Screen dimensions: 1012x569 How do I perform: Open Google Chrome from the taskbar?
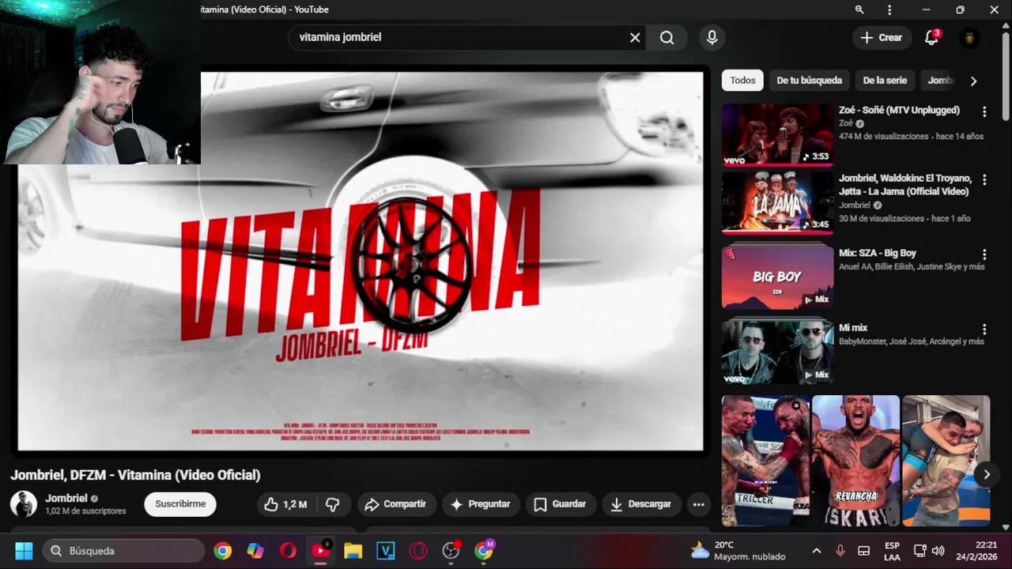pos(223,551)
